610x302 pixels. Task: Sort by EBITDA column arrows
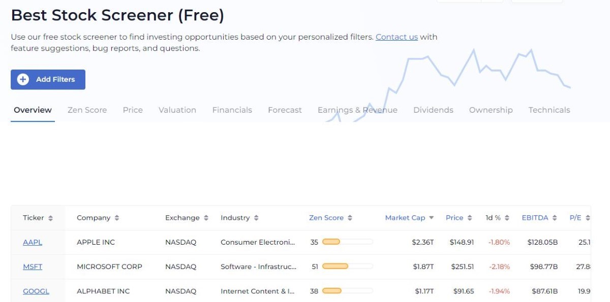pyautogui.click(x=555, y=218)
